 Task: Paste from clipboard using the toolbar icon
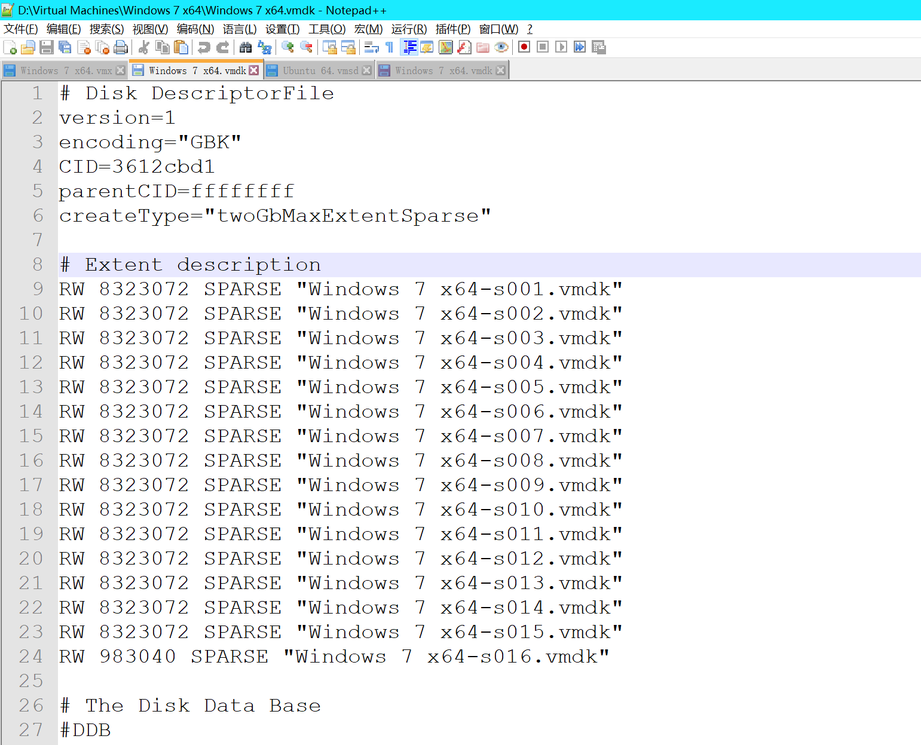[x=180, y=47]
